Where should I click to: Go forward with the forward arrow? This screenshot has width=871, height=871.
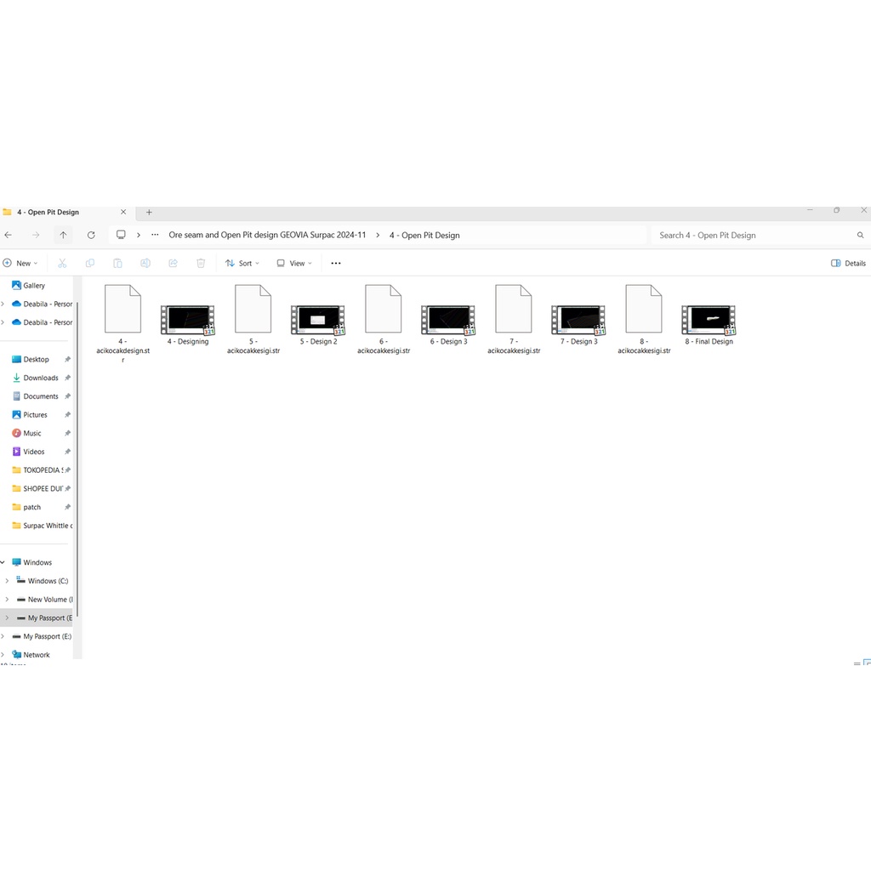coord(36,235)
